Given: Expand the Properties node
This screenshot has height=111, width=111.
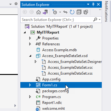Looking at the screenshot, I should (x=30, y=38).
